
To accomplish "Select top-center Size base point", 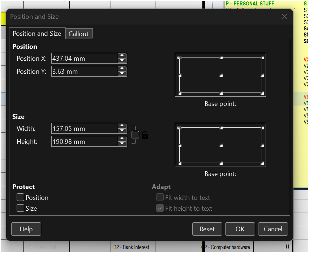I will point(221,128).
